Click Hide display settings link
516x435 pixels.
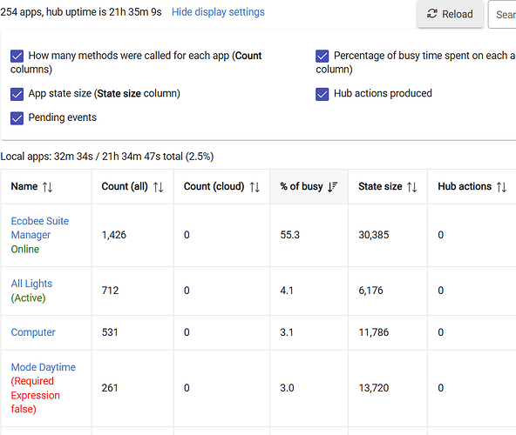coord(218,12)
